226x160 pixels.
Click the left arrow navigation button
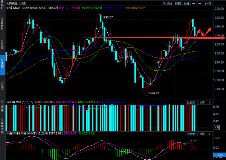(194, 3)
